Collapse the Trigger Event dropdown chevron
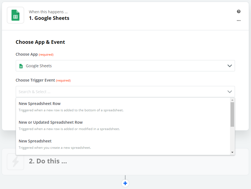 tap(229, 92)
